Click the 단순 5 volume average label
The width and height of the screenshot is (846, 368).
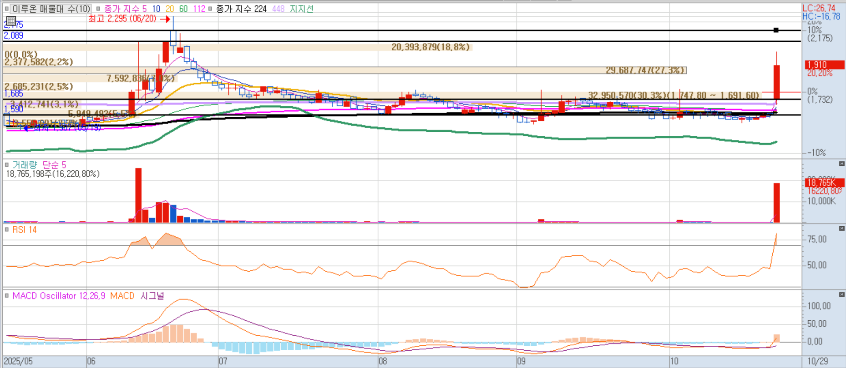(54, 164)
